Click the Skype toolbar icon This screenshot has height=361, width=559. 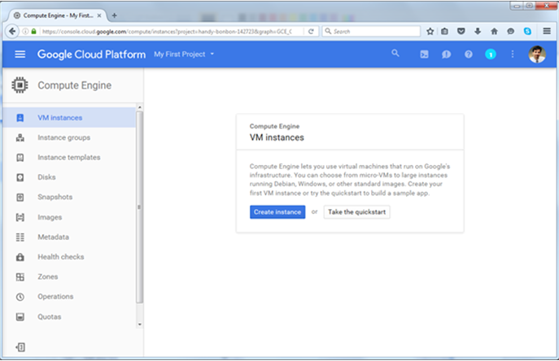tap(527, 32)
